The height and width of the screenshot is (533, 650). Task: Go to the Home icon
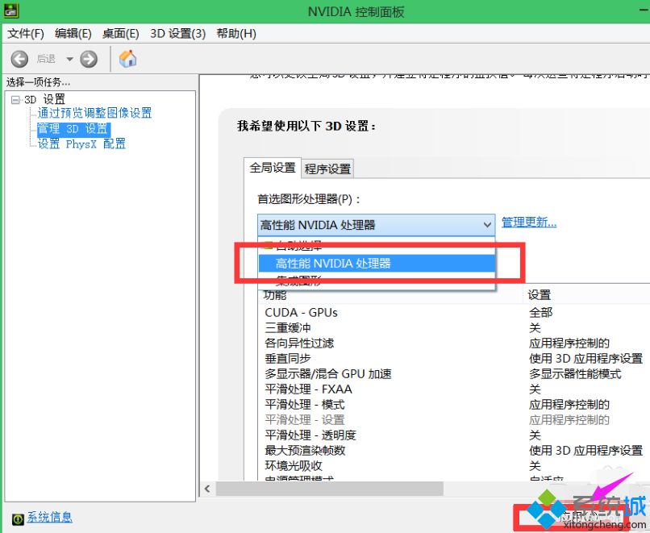click(127, 58)
